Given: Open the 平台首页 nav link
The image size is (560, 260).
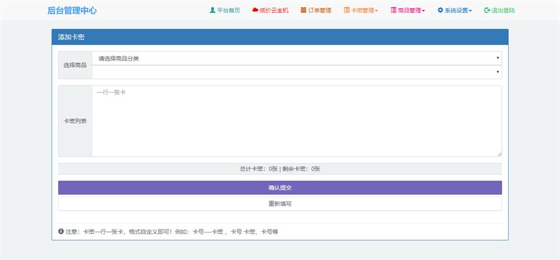Looking at the screenshot, I should (225, 11).
